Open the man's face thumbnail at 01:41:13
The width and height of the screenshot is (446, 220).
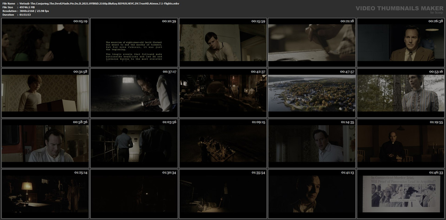click(x=312, y=194)
